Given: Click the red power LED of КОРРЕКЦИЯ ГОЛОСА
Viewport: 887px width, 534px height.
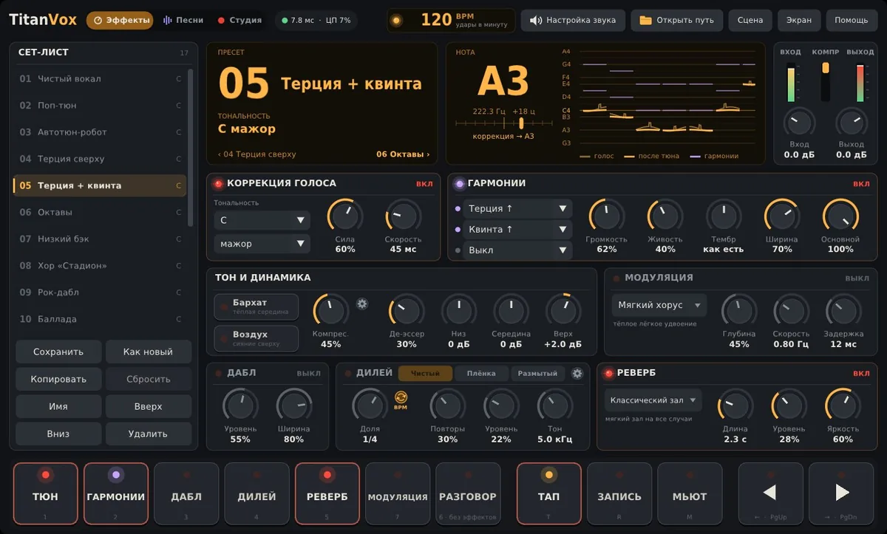Looking at the screenshot, I should pos(219,184).
